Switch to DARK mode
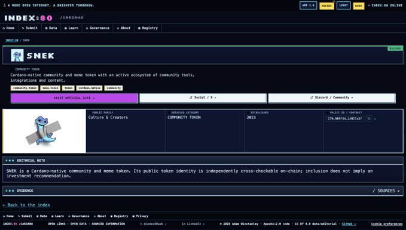Viewport: 406px width, 230px height. coord(358,6)
